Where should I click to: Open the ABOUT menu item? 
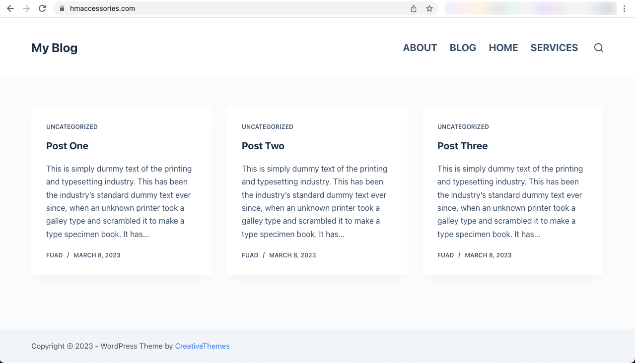(420, 48)
